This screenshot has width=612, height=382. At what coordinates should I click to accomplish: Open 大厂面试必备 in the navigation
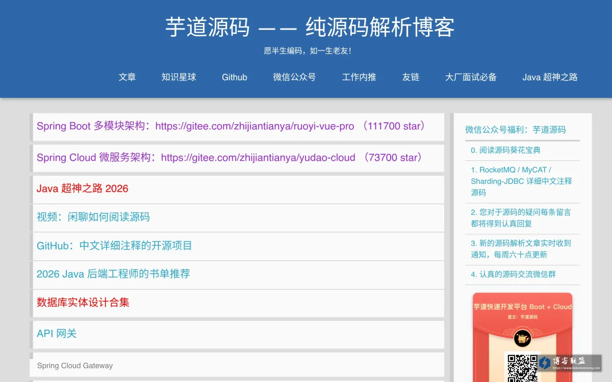[471, 77]
